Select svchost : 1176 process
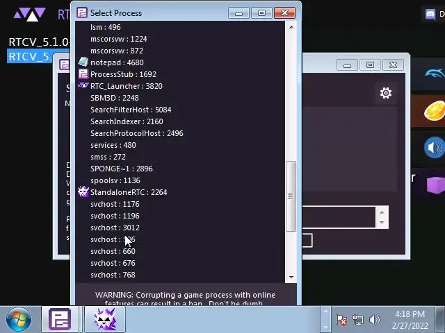 click(x=115, y=204)
